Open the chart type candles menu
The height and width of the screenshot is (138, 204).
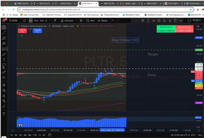pyautogui.click(x=55, y=21)
